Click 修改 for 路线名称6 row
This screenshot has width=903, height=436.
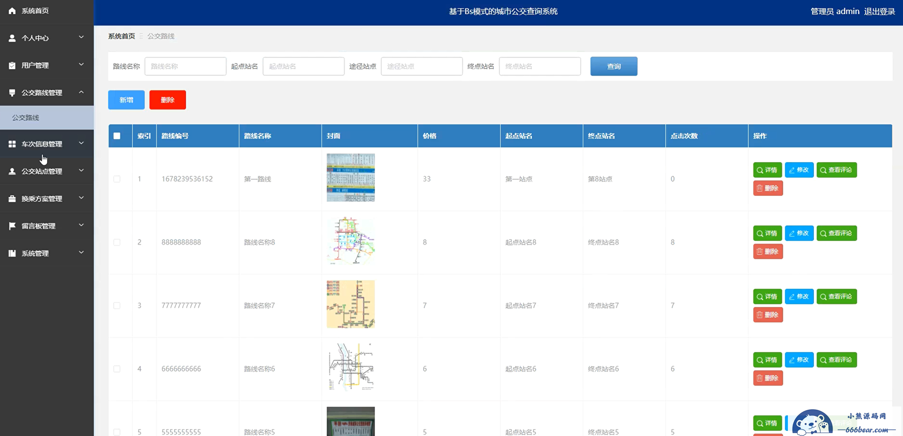[x=799, y=360]
